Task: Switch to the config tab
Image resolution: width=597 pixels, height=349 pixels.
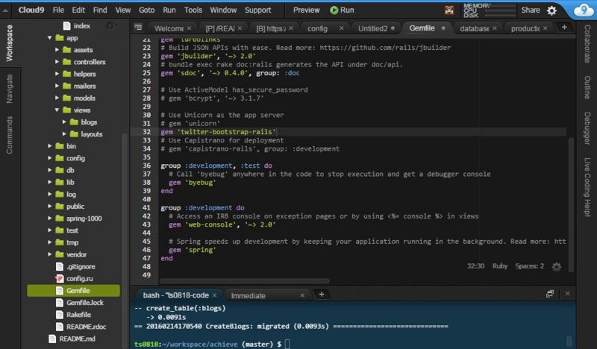Action: [317, 28]
